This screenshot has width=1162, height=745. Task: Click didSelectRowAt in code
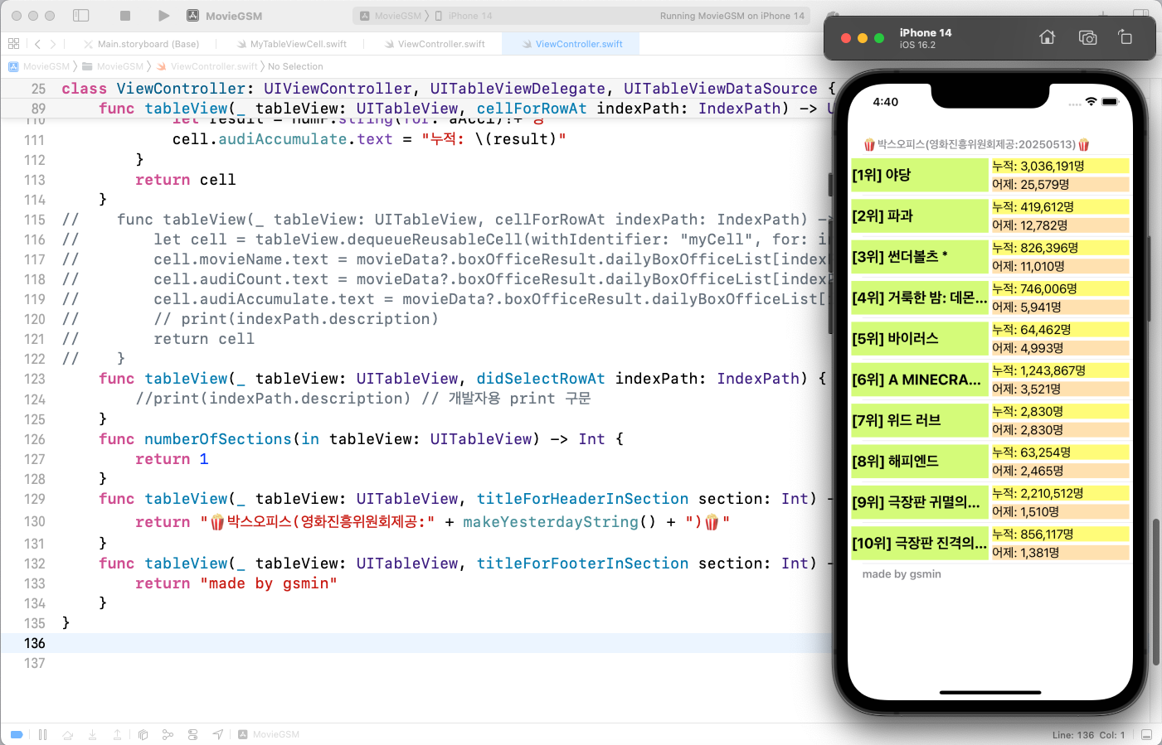[541, 379]
